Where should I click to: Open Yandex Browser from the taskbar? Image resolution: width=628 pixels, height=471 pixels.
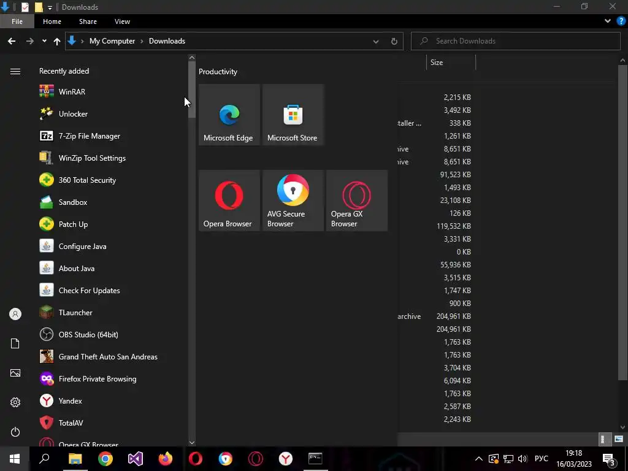pyautogui.click(x=286, y=459)
